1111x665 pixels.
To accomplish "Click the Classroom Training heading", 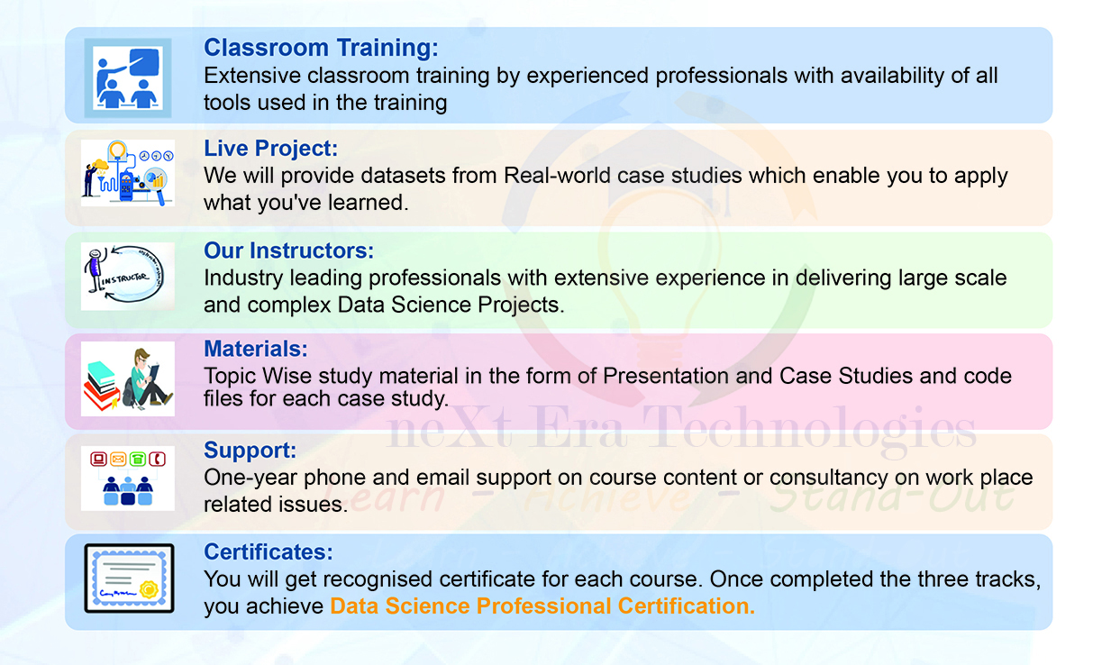I will [321, 48].
